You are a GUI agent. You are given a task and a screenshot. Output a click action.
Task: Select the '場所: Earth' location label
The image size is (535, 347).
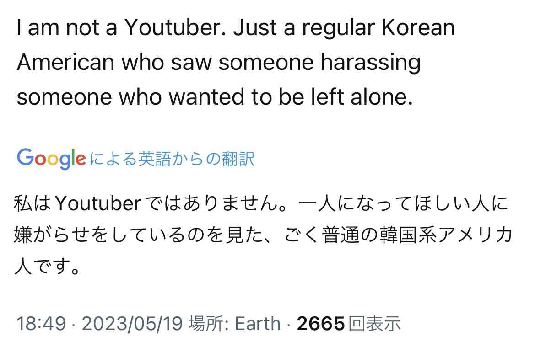pyautogui.click(x=234, y=323)
